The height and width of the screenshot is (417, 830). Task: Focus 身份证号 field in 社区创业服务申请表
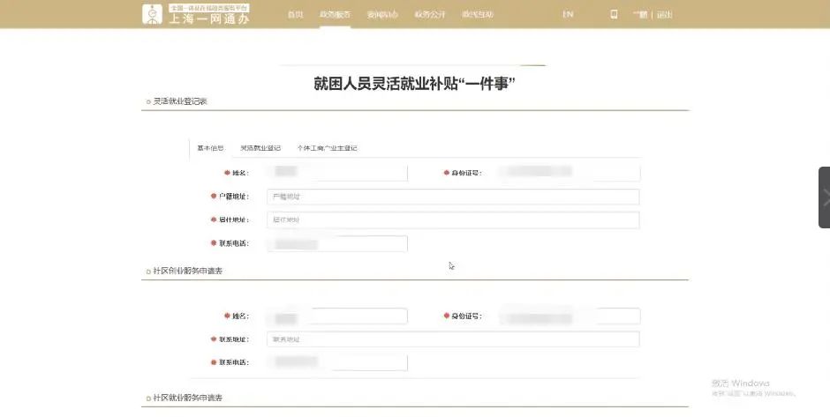(x=569, y=316)
